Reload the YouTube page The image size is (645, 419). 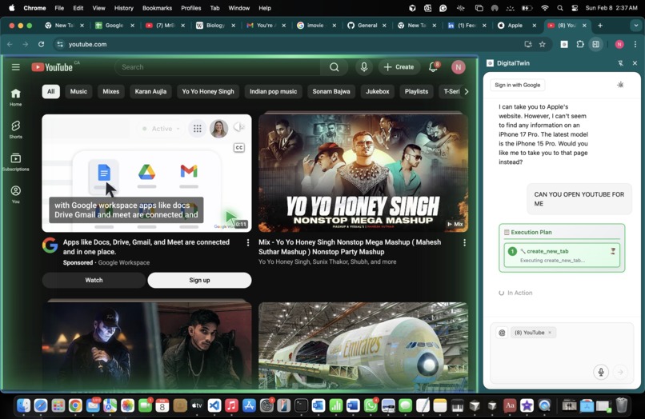[x=41, y=44]
